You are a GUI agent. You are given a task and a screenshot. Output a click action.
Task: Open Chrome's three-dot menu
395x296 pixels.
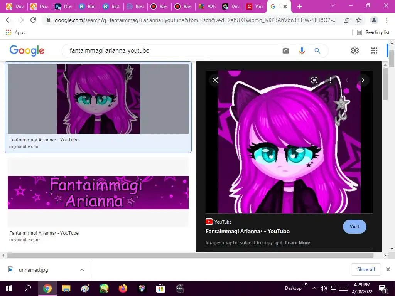[x=387, y=20]
